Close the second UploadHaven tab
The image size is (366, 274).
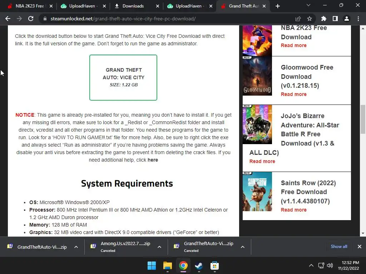coord(211,6)
